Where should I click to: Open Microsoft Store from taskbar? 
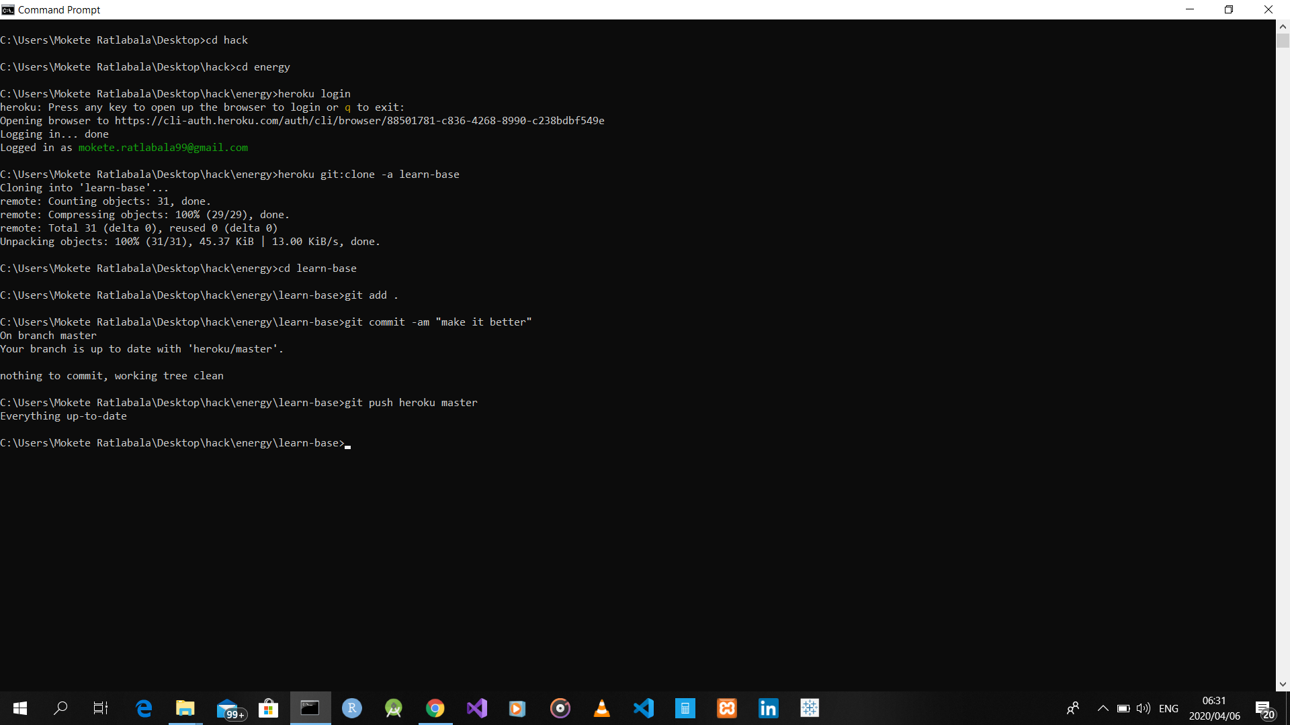269,708
